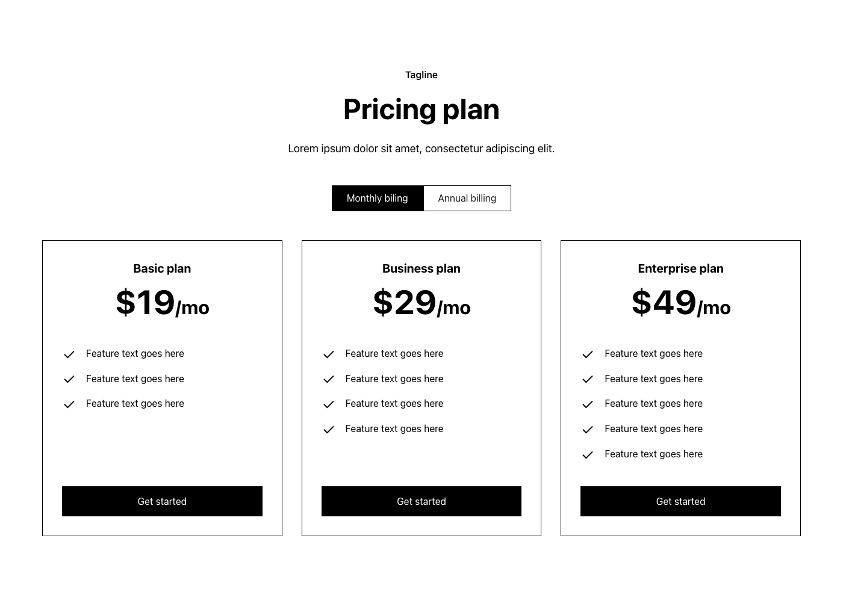Select the Monthly billing option
Screen dimensions: 843x603
(x=378, y=199)
